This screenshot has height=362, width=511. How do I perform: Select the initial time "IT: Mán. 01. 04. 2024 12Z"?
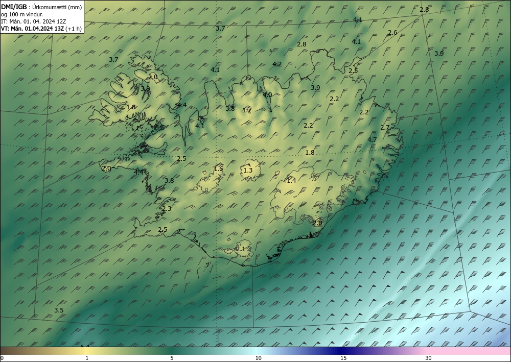pos(33,21)
